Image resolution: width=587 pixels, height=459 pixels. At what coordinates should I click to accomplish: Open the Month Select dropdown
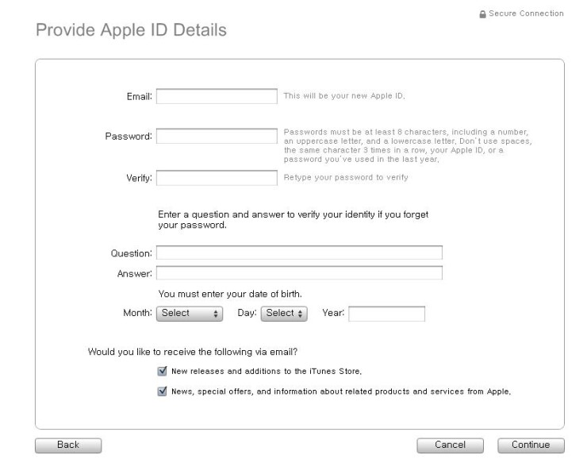pyautogui.click(x=190, y=314)
